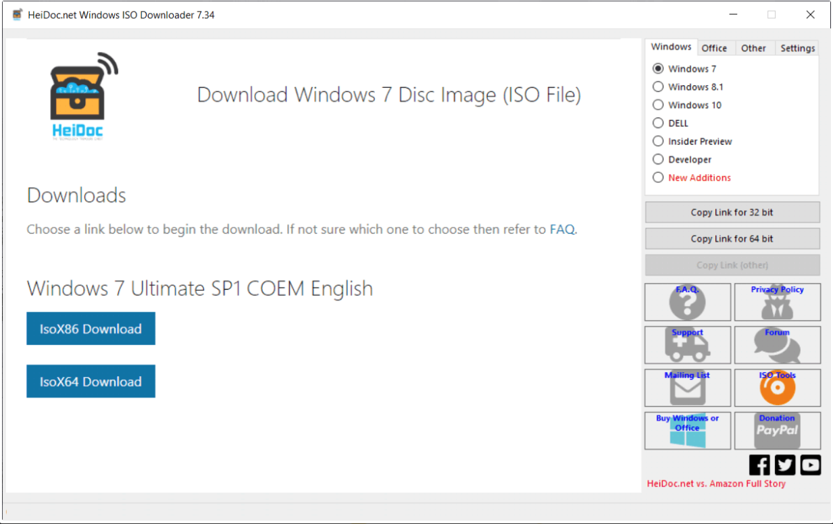Switch to the Office tab
The height and width of the screenshot is (524, 833).
714,48
